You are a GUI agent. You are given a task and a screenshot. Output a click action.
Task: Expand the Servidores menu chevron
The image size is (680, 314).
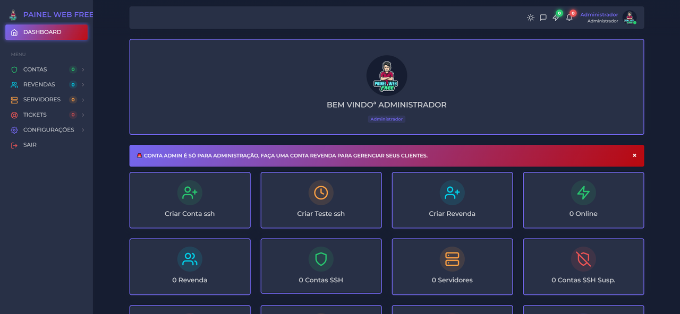[83, 100]
